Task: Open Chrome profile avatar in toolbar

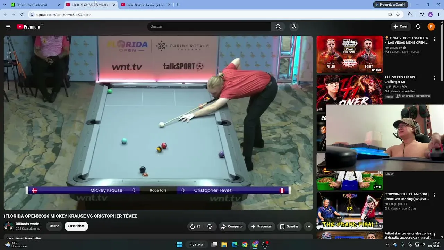Action: (x=430, y=15)
